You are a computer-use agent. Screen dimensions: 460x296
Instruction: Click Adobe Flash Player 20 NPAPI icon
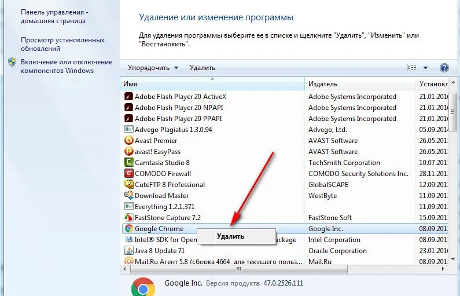(128, 108)
